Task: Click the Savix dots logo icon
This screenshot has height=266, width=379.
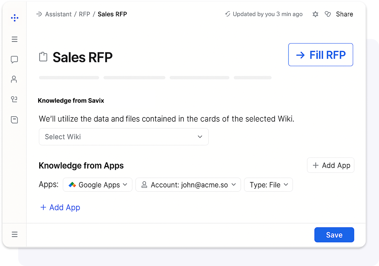Action: [x=14, y=18]
